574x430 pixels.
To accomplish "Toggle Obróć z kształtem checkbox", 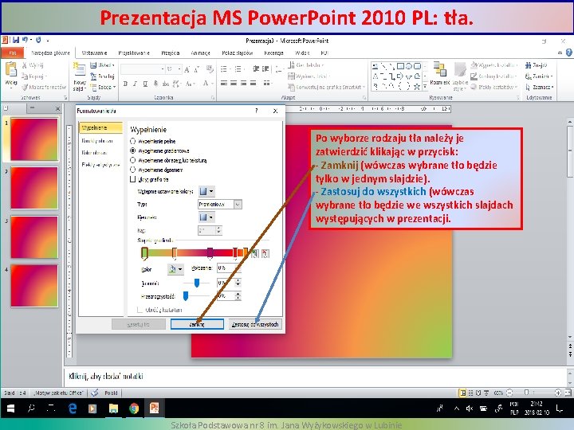I will 140,310.
